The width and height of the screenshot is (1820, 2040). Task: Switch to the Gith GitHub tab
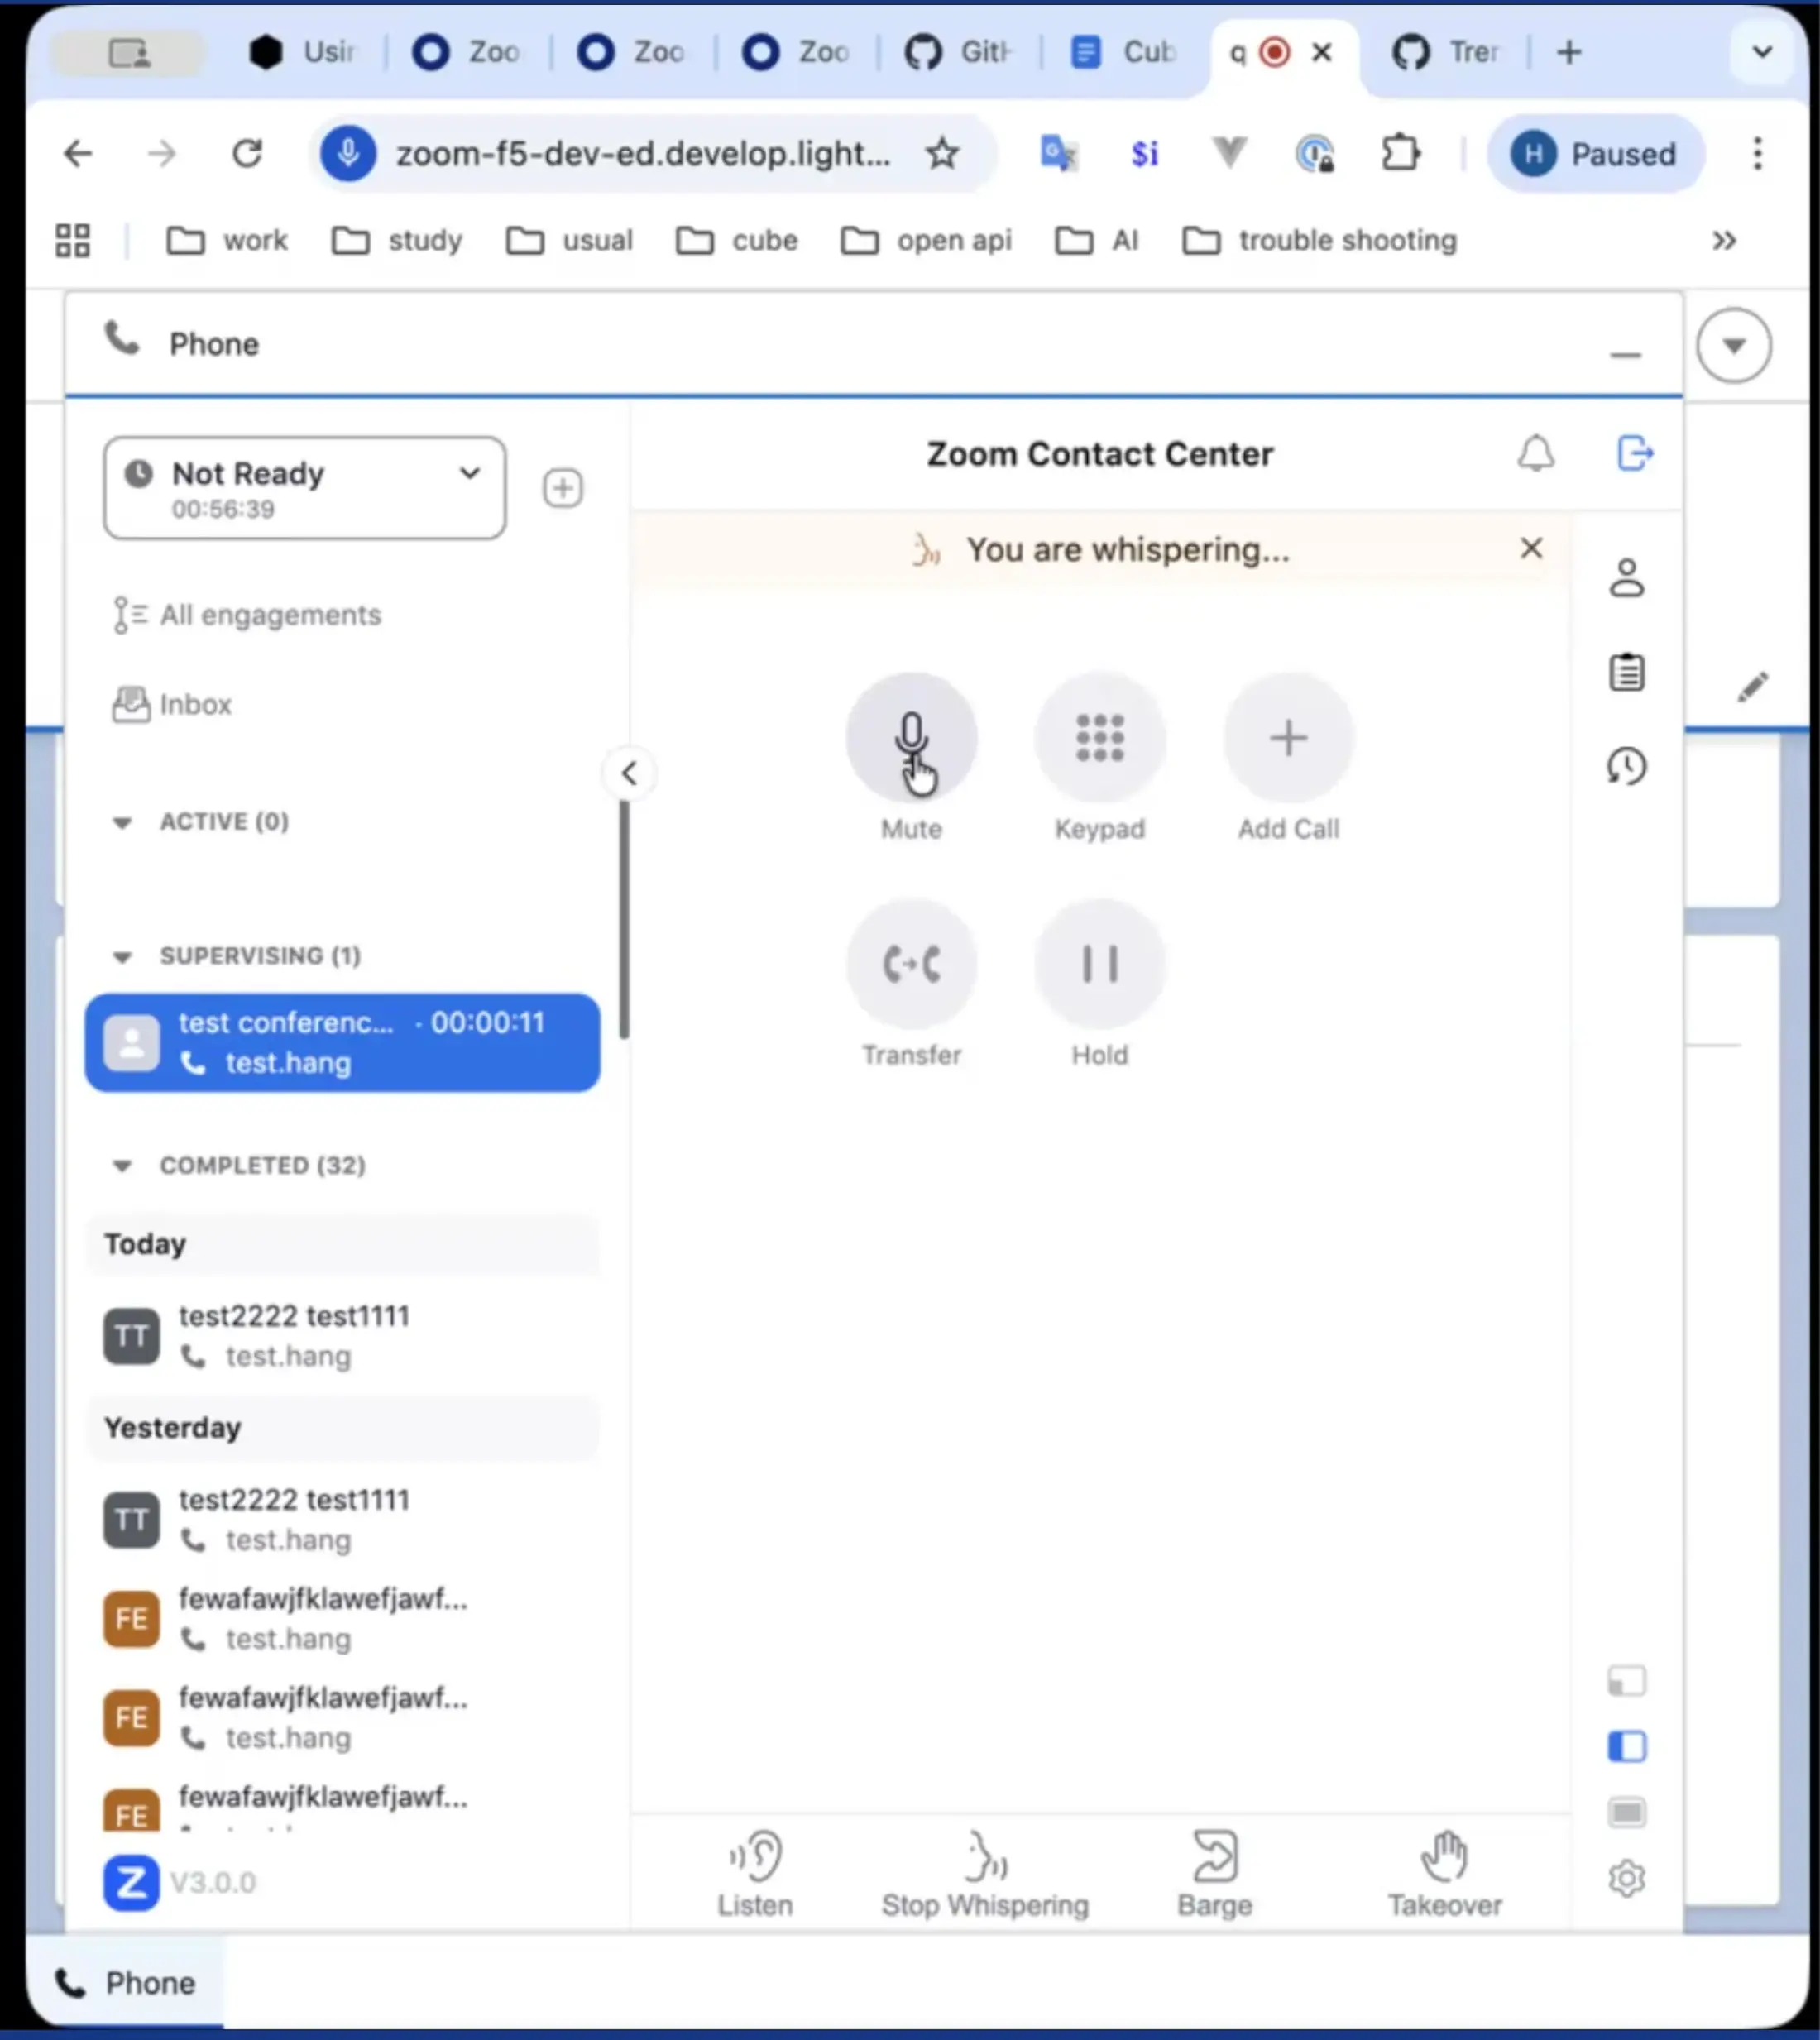tap(958, 52)
